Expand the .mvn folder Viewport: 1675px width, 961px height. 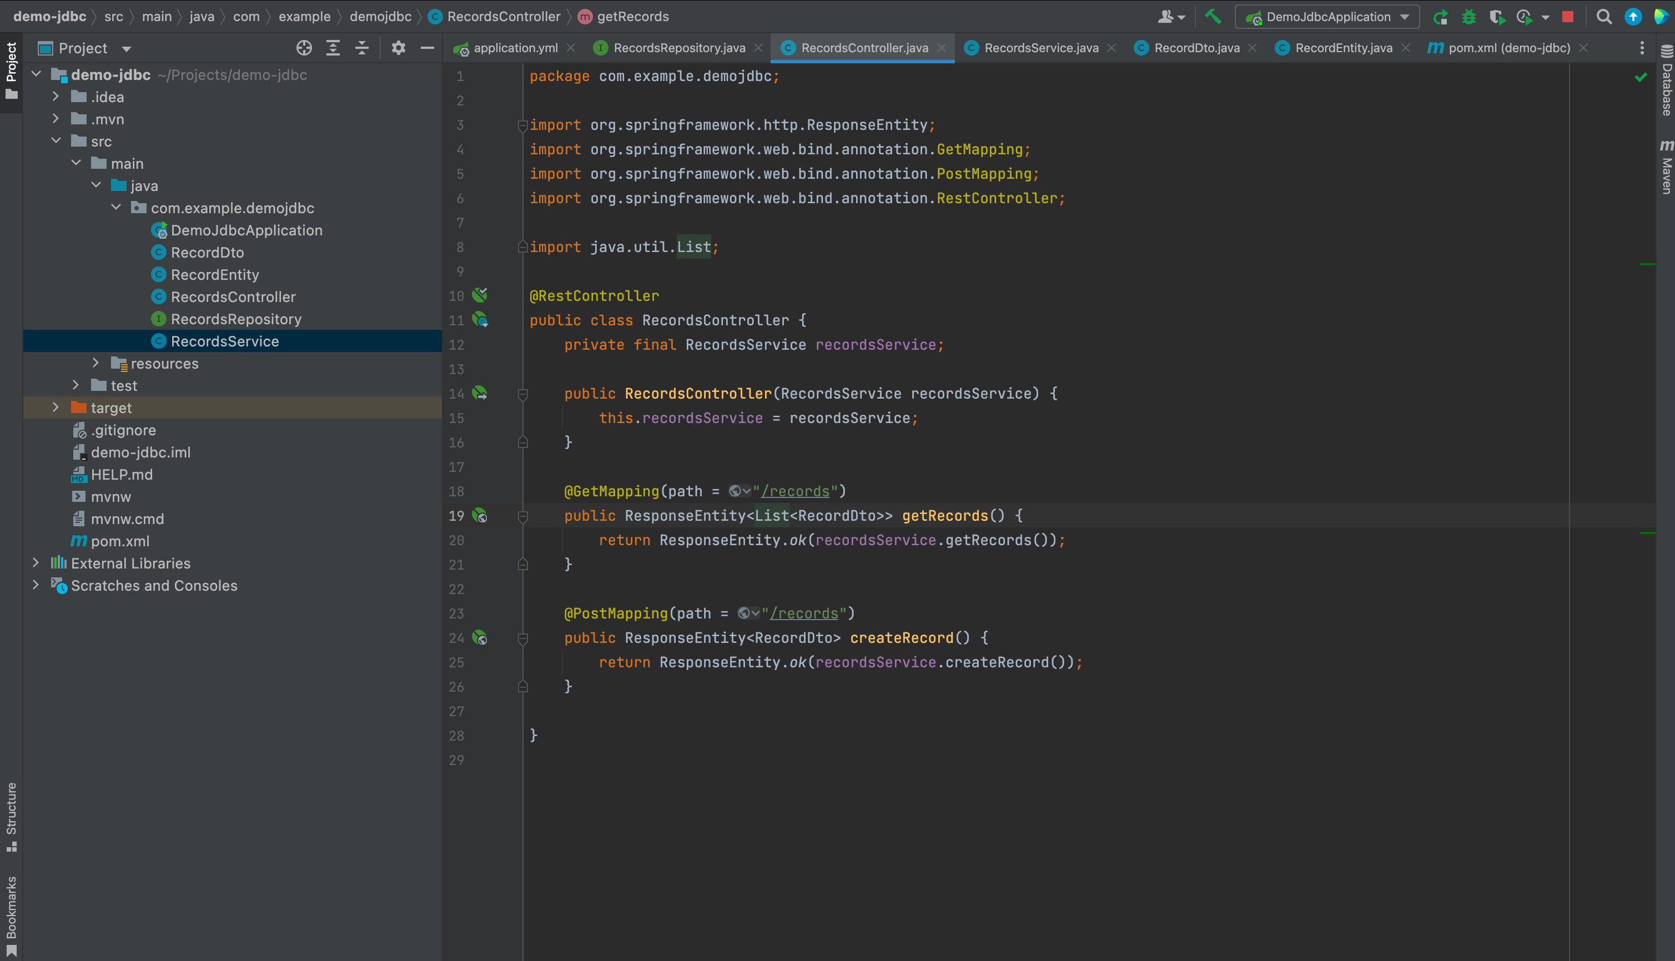coord(56,119)
